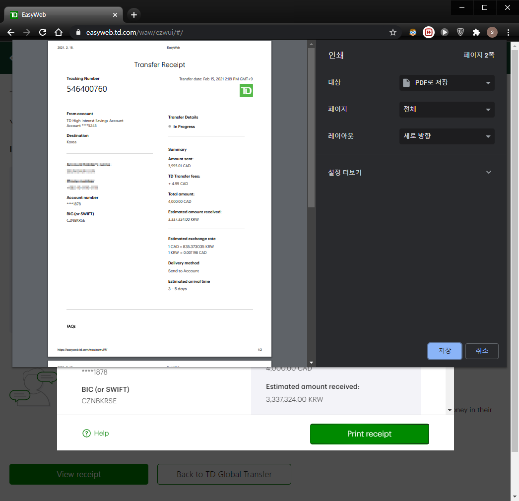Open the destination dropdown 'PDF로 저장'

tap(447, 83)
